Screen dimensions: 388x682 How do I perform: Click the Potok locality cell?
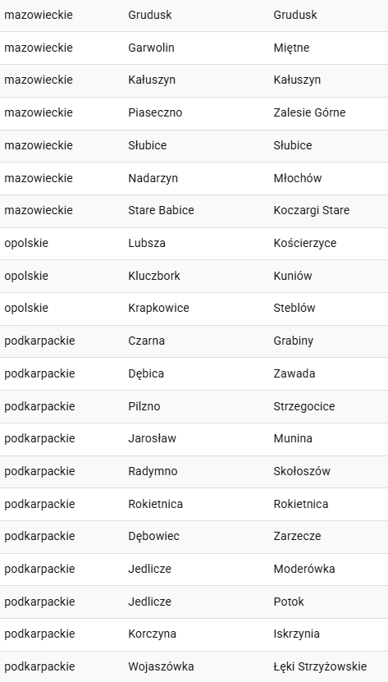tap(289, 602)
